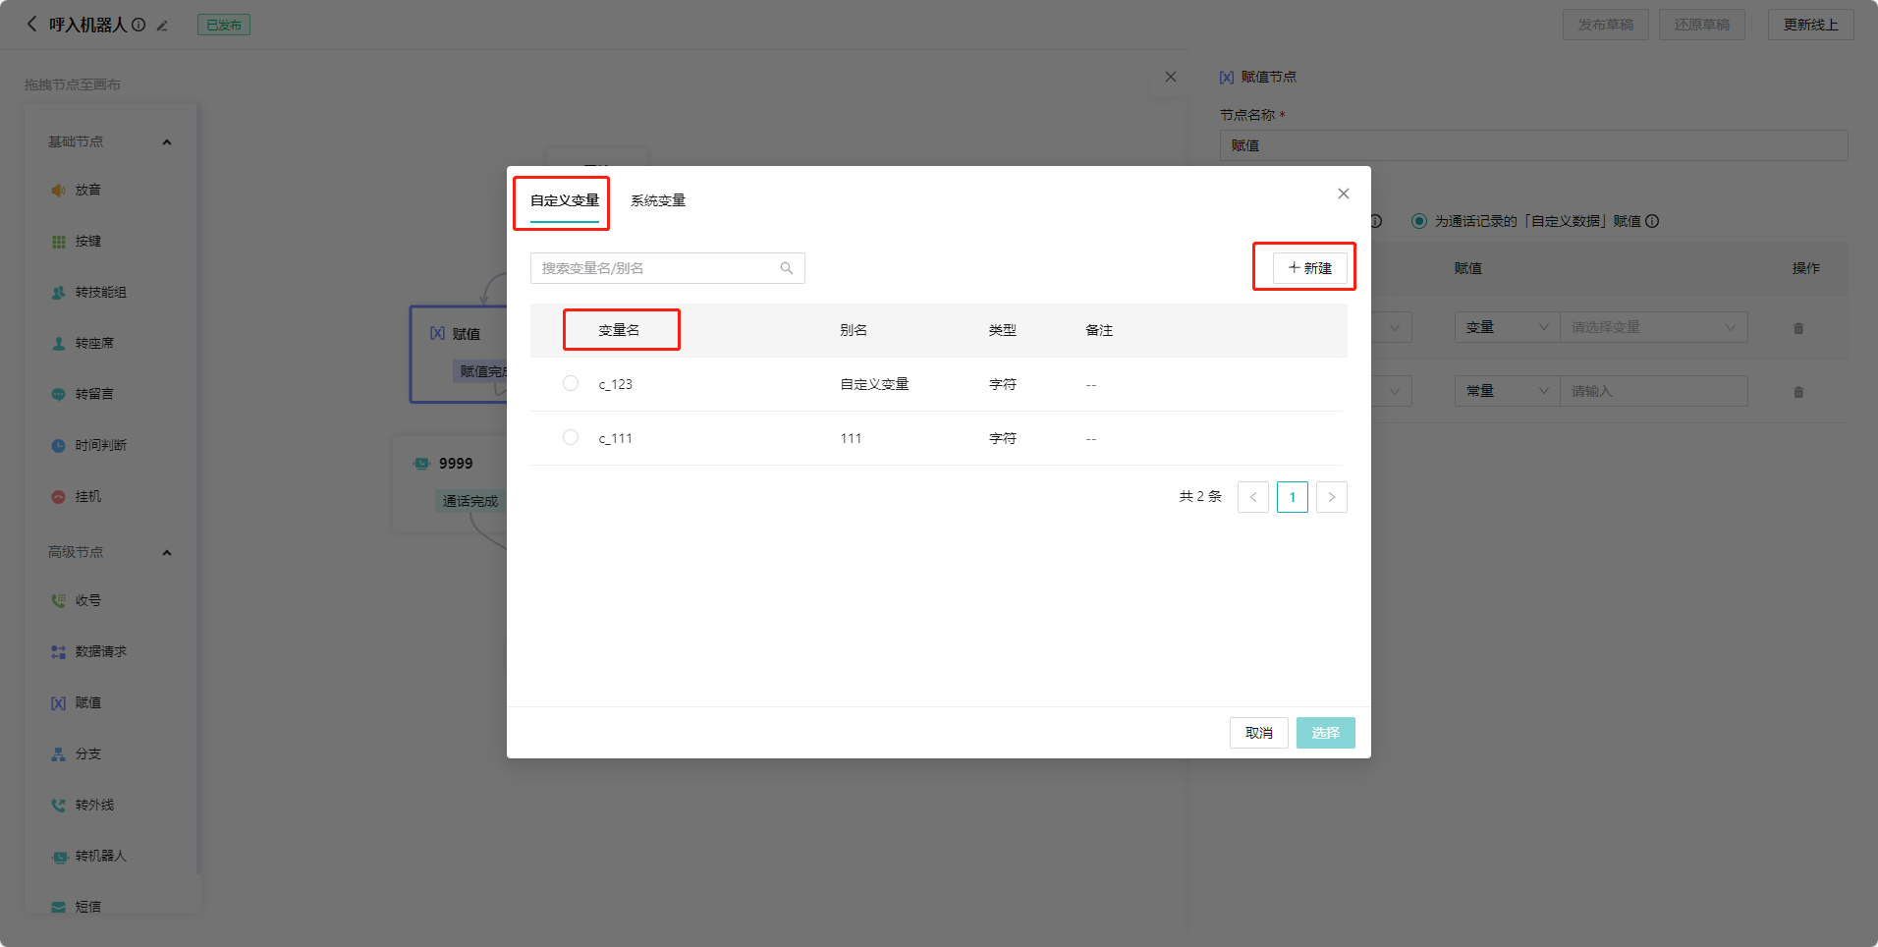Select the 转外线 node icon
Screen dimensions: 1878x947
(59, 805)
